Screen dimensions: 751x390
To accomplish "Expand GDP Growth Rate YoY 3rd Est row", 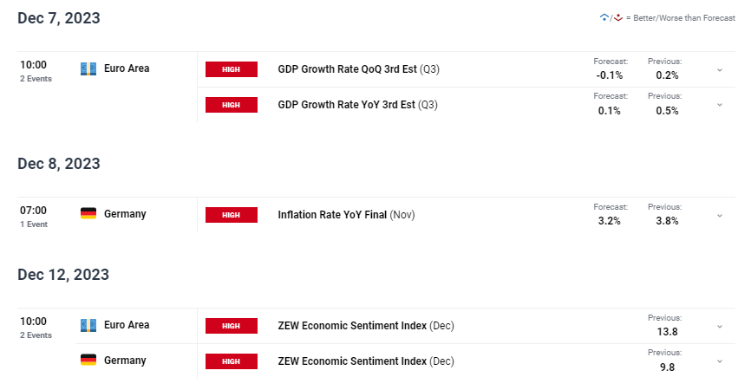I will coord(720,105).
